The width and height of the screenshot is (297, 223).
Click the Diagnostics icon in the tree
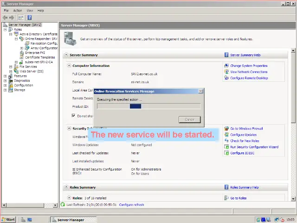pyautogui.click(x=11, y=80)
